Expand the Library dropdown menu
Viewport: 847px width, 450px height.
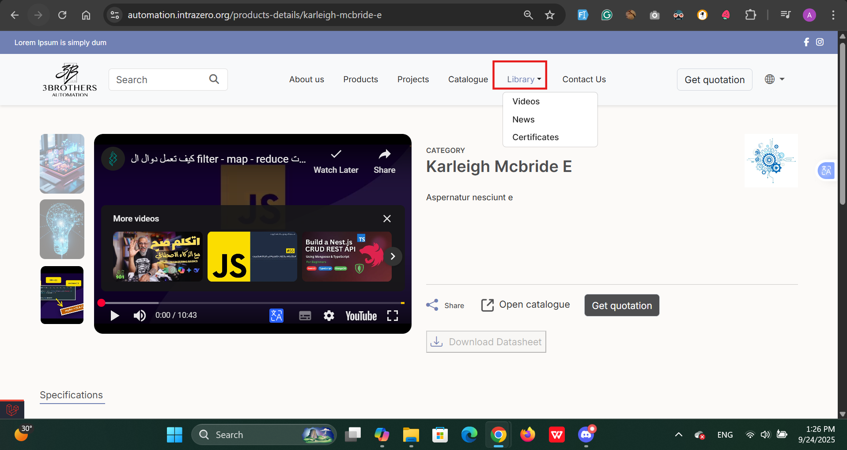(x=523, y=80)
